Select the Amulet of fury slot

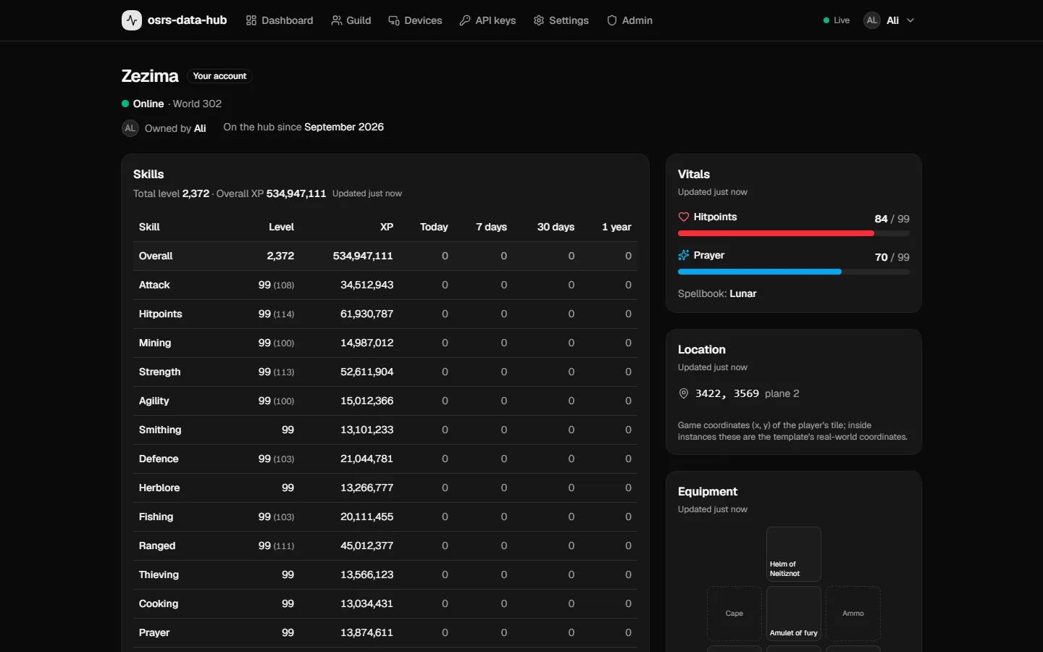coord(794,614)
